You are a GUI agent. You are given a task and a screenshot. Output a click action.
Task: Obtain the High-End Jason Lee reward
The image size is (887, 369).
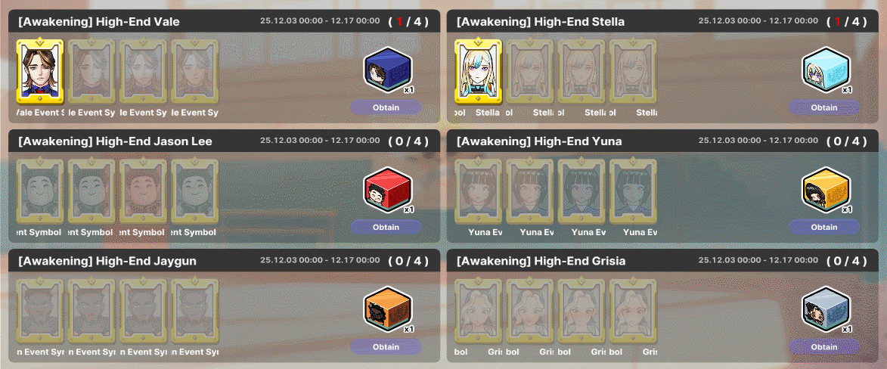[386, 228]
